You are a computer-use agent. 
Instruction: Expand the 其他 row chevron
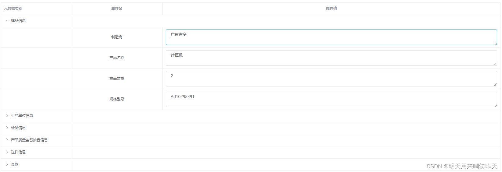click(7, 164)
